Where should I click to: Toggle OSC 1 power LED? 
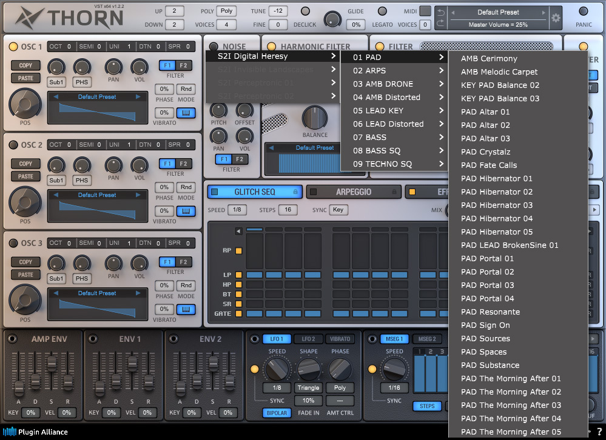click(13, 47)
